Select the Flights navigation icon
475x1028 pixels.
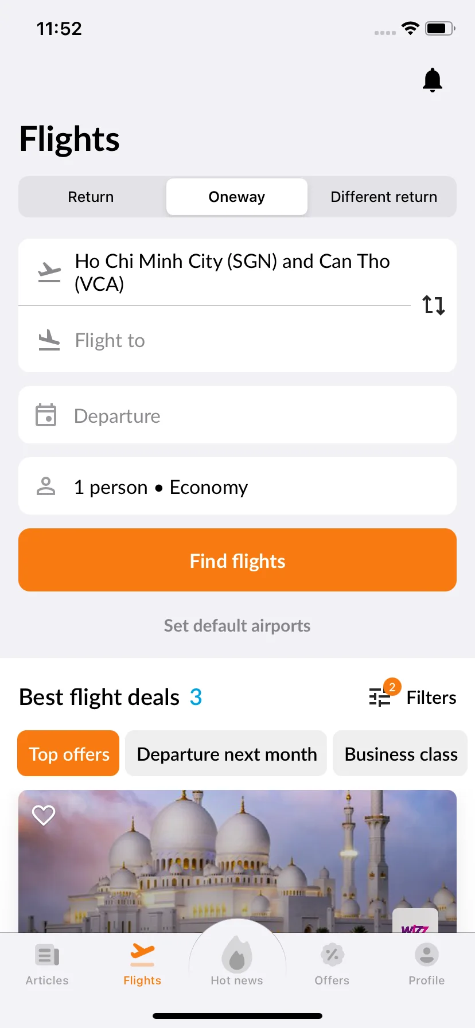142,955
